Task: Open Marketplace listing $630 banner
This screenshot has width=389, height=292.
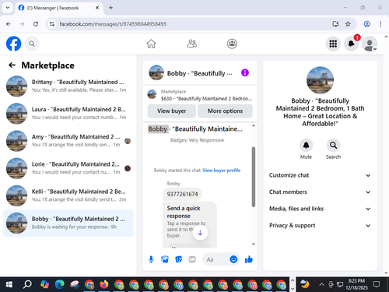Action: (200, 95)
